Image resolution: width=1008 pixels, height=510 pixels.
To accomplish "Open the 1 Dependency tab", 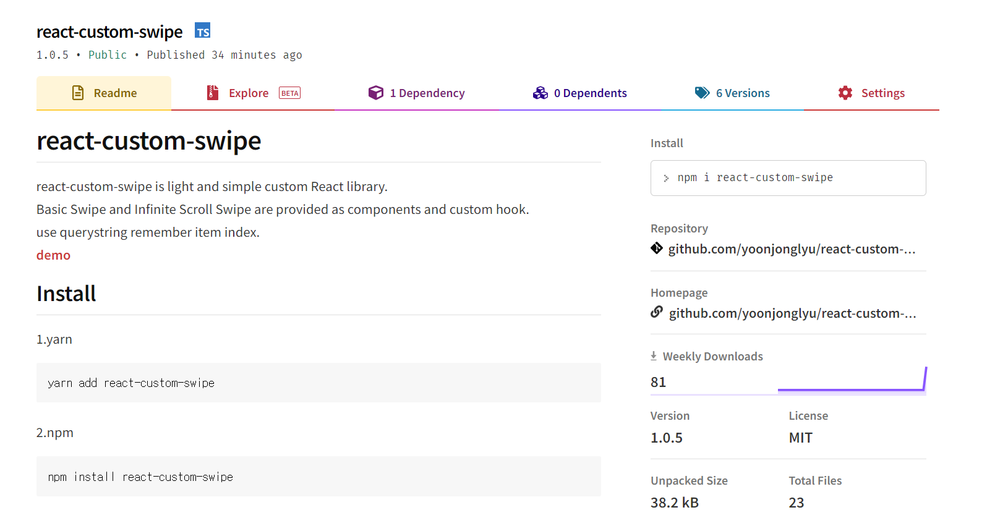I will (416, 93).
